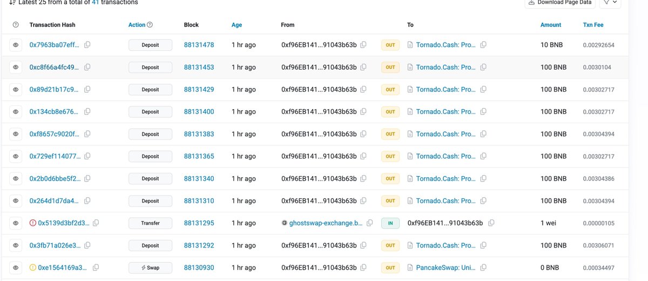Copy From address in block 88131429 row
This screenshot has height=281, width=648.
[x=363, y=90]
